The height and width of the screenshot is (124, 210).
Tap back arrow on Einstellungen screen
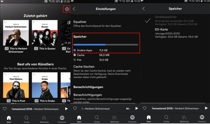pos(74,9)
